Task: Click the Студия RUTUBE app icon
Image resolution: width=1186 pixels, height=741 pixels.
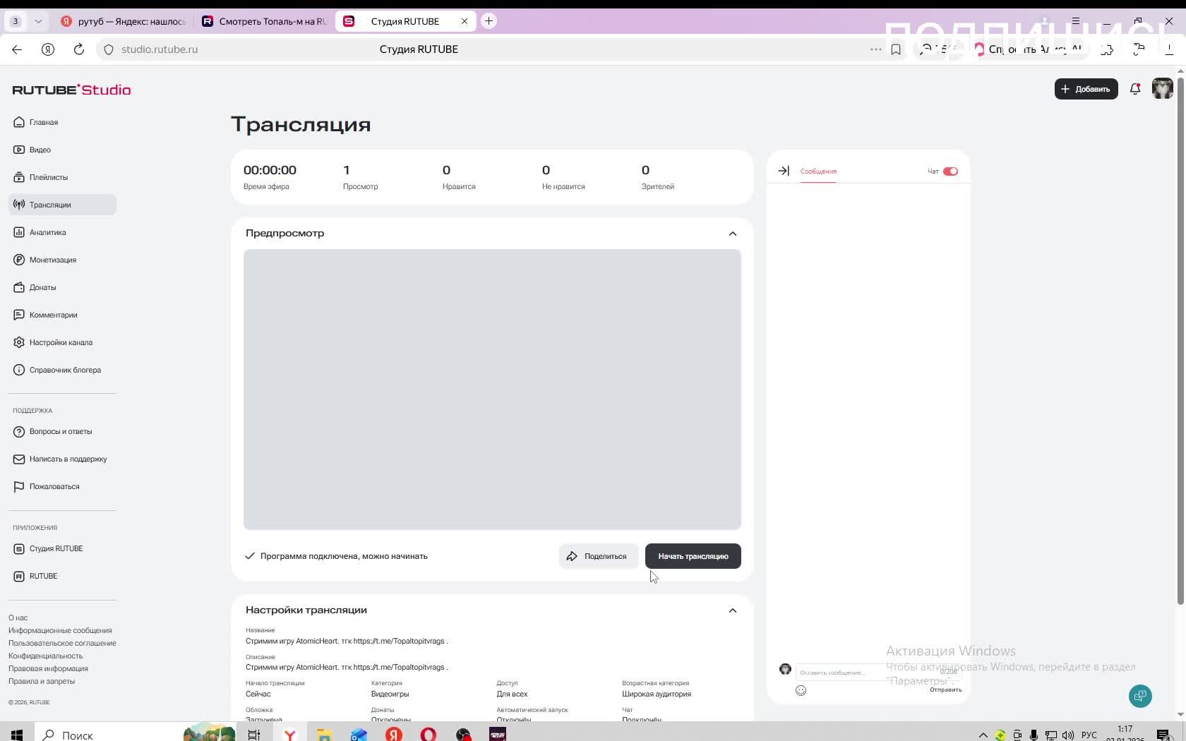Action: (x=19, y=548)
